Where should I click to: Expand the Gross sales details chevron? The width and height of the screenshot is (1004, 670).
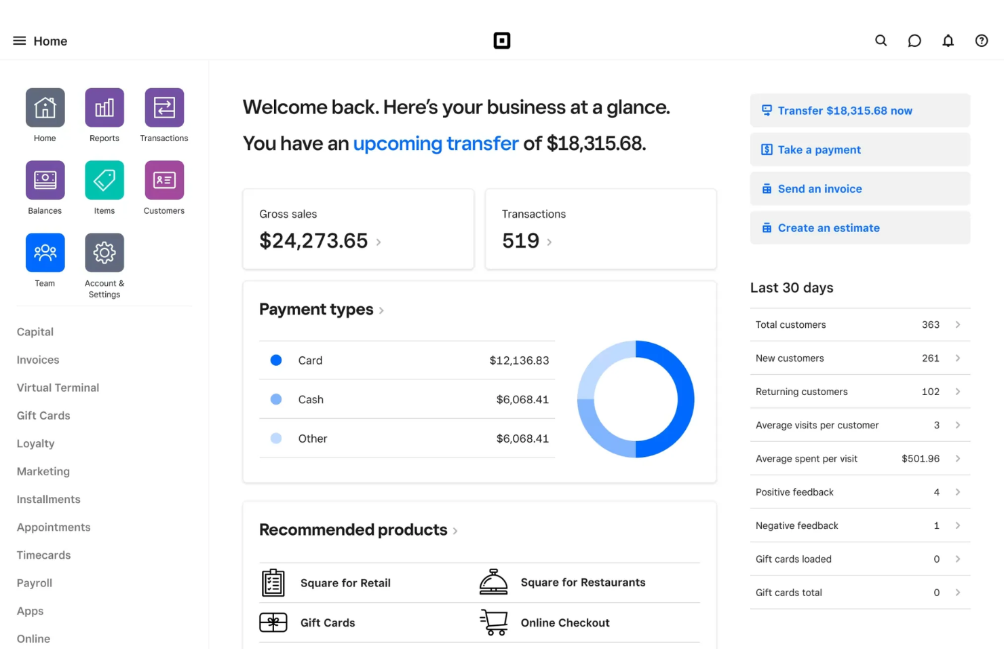tap(379, 242)
